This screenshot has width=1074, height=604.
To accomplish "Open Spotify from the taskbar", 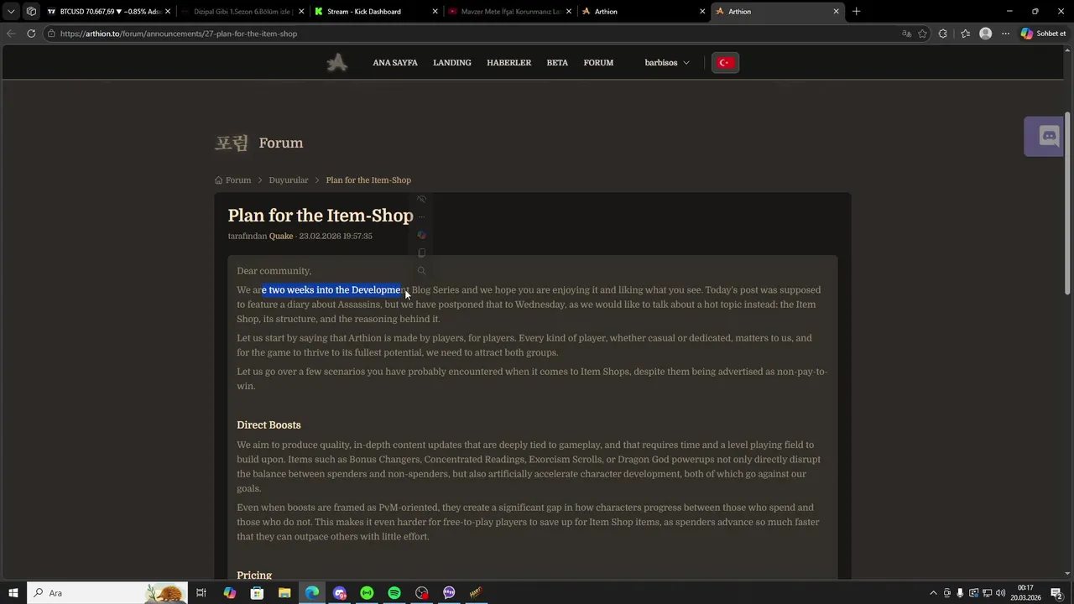I will coord(394,593).
